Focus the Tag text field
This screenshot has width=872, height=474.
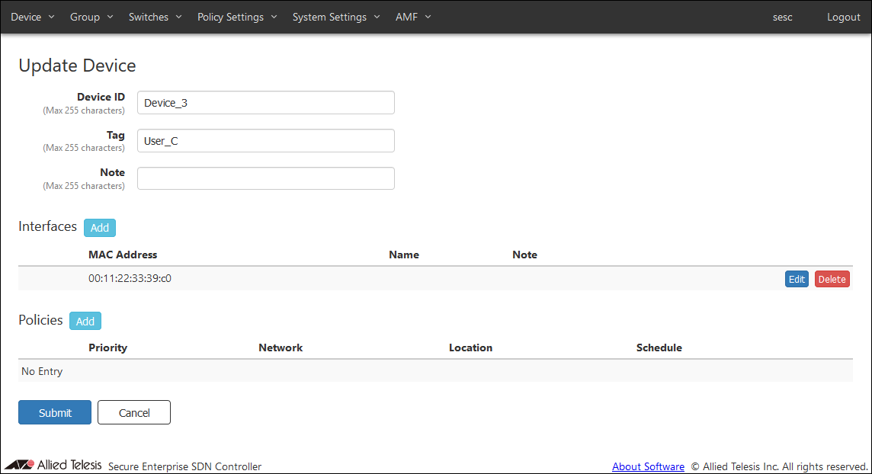click(265, 141)
